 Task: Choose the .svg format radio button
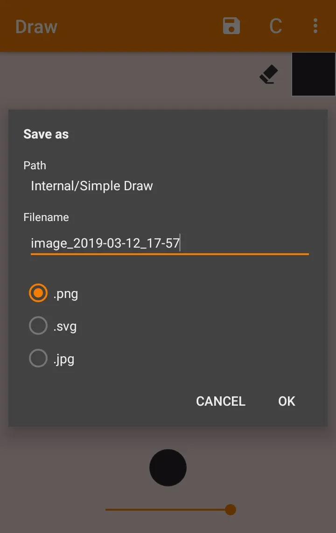coord(38,325)
